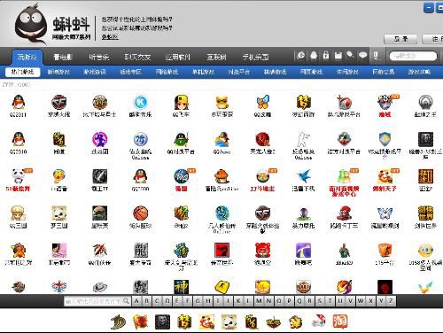Focus the search box in the top toolbar
The image size is (443, 333).
click(413, 56)
